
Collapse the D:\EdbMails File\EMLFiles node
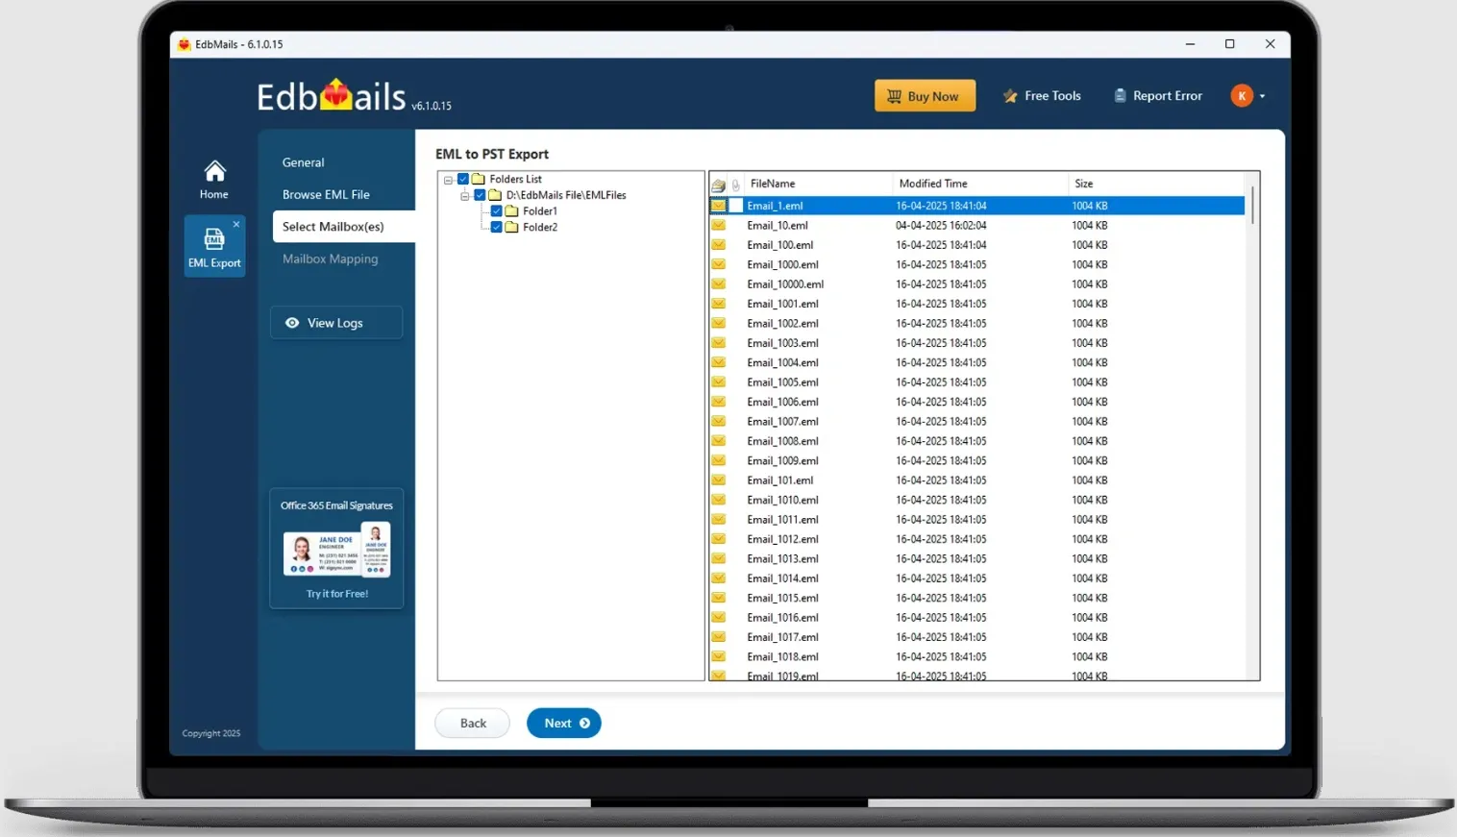click(464, 196)
